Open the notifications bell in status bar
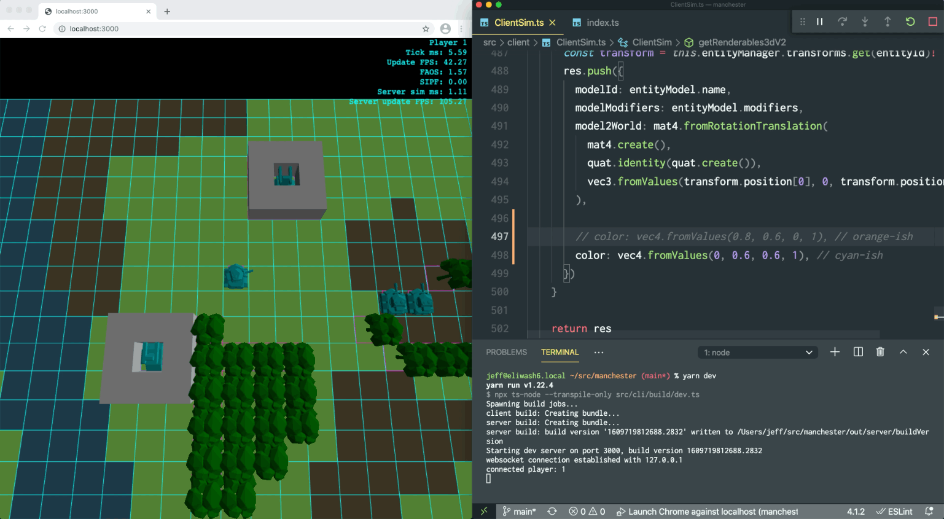This screenshot has width=944, height=519. tap(929, 512)
